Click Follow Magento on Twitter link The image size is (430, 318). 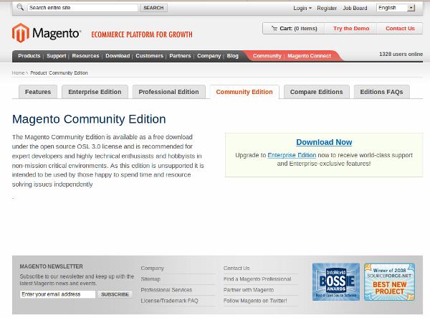pos(255,301)
